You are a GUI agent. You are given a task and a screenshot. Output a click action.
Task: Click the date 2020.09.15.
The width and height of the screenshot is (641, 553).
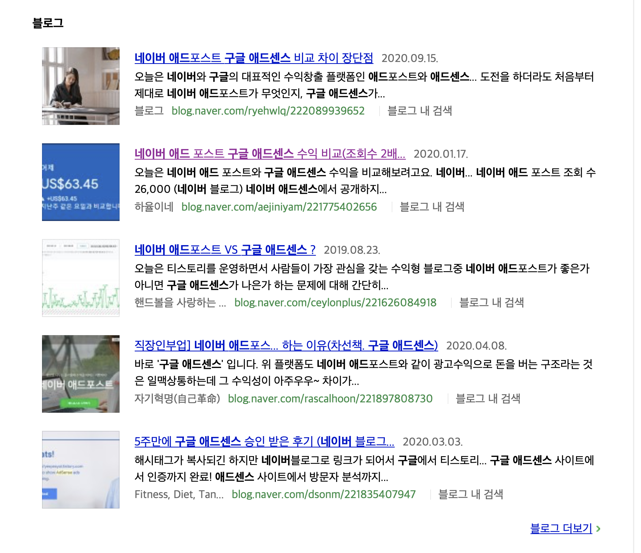(410, 58)
